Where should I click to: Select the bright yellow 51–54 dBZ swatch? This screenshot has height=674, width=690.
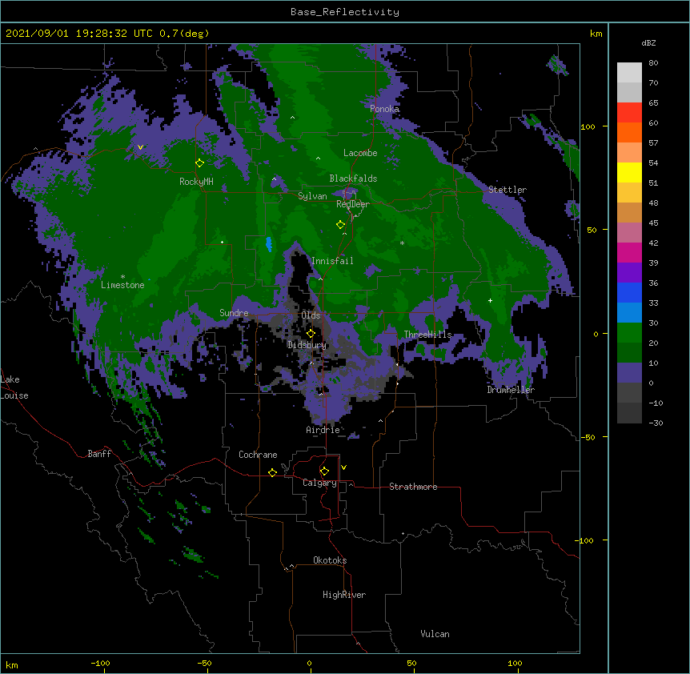(629, 172)
